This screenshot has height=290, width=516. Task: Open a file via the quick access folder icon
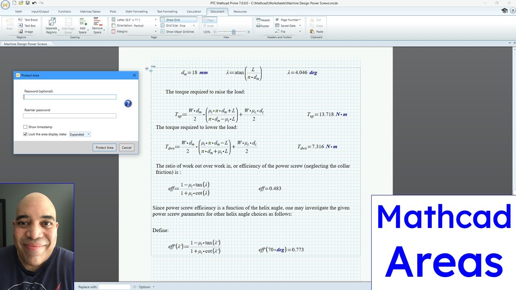(x=21, y=3)
